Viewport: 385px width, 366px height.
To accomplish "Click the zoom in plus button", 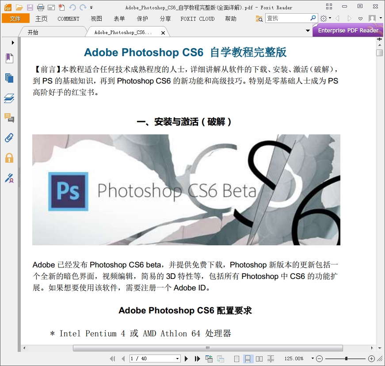I will pos(372,359).
